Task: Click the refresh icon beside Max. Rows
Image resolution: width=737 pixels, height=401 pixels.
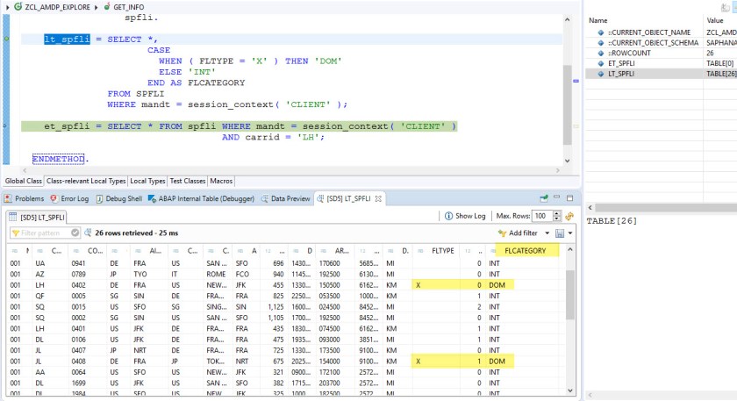Action: click(x=569, y=216)
